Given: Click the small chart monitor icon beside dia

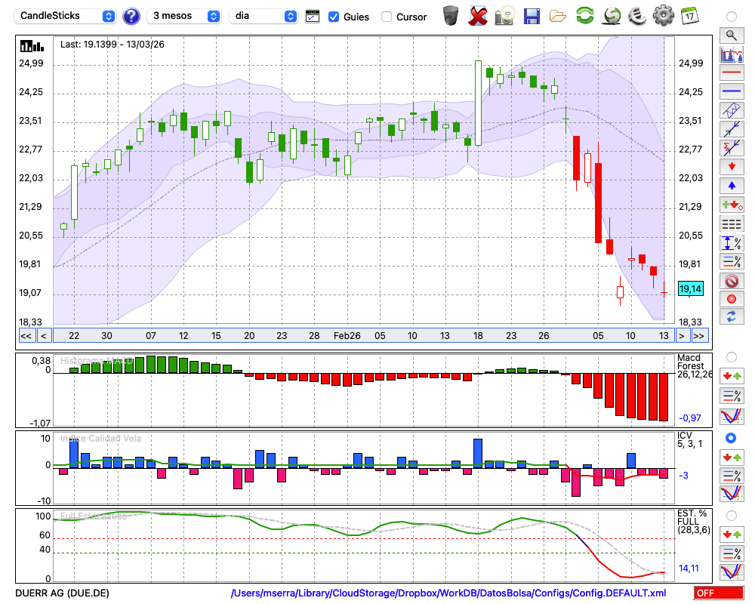Looking at the screenshot, I should click(x=313, y=17).
